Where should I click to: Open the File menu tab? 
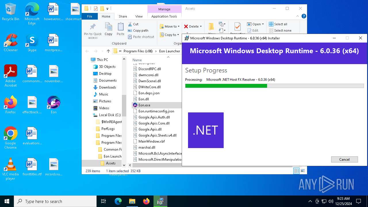(x=90, y=16)
